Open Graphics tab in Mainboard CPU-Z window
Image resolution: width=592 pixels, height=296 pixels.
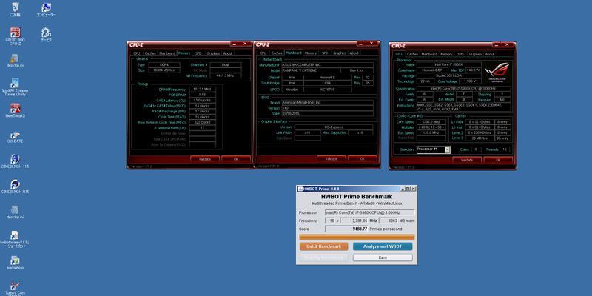click(340, 53)
